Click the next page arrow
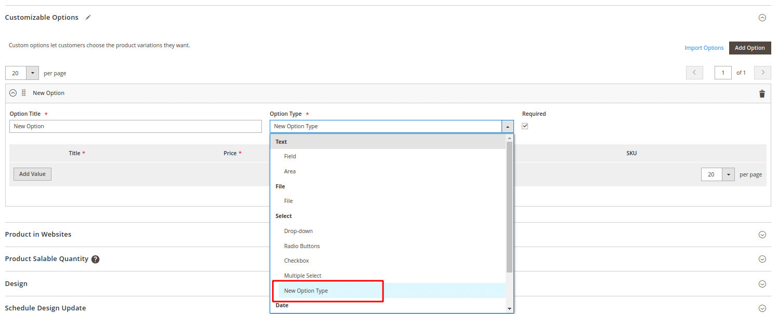The image size is (778, 314). [x=762, y=73]
